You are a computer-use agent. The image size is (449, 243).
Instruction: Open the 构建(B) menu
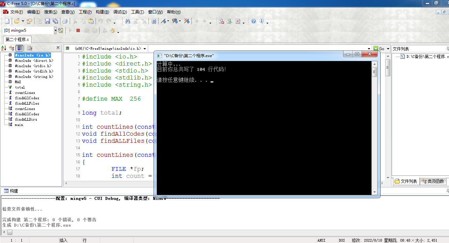(x=102, y=12)
